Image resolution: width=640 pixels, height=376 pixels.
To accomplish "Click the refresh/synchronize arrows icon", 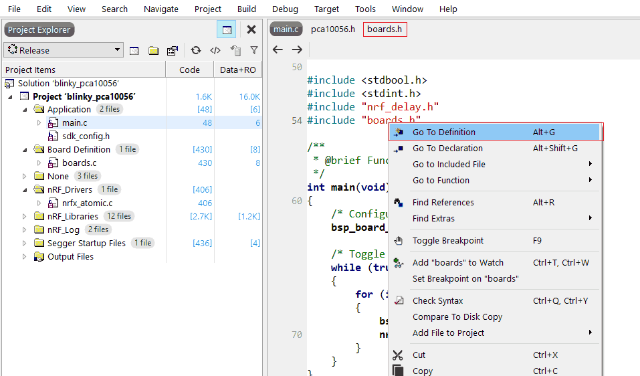I will 196,50.
